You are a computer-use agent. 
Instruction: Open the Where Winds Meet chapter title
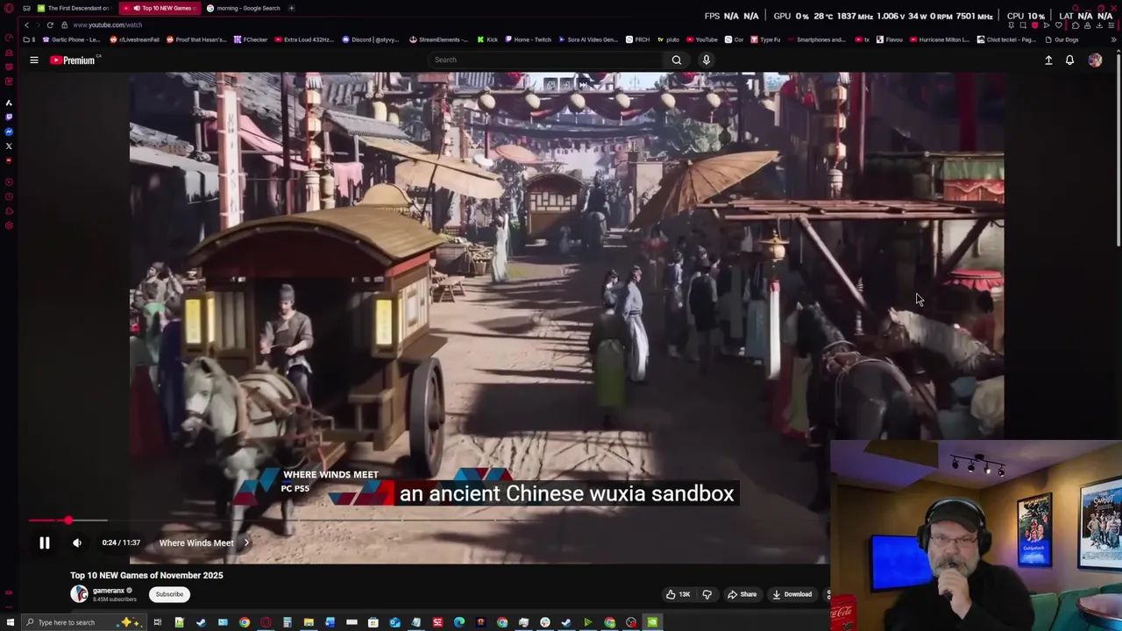(196, 542)
